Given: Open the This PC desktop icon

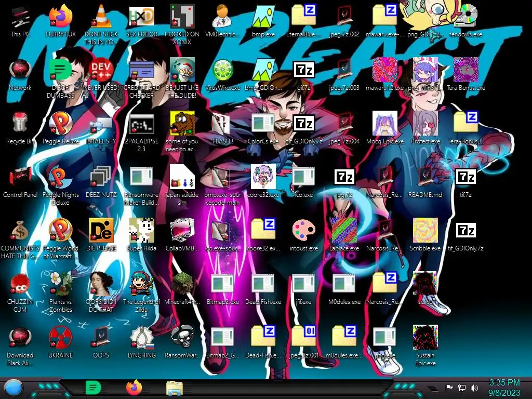Looking at the screenshot, I should coord(20,21).
